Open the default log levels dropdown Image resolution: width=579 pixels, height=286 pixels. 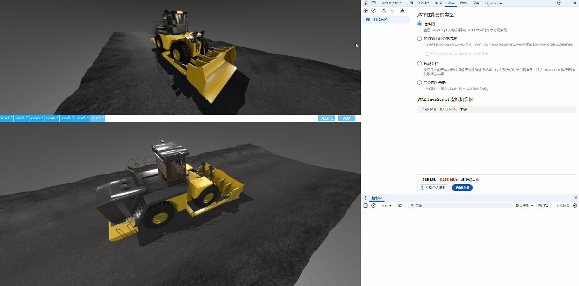pos(524,206)
